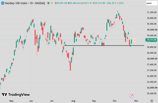Click the 29,313.88 current price label

click(151, 40)
